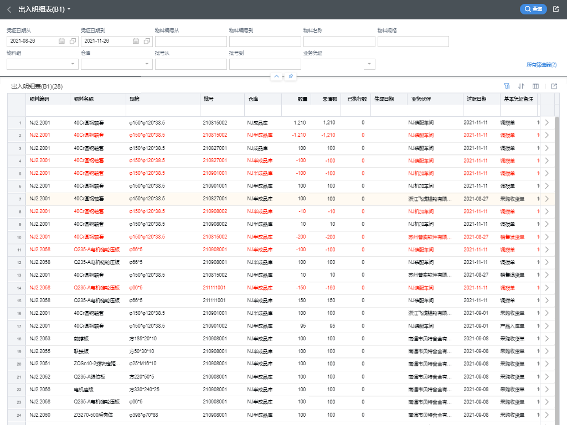
Task: Click the 过帐日期 column header
Action: pos(481,99)
